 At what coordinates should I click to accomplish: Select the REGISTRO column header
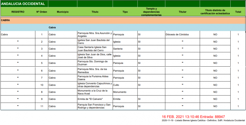tap(18, 12)
